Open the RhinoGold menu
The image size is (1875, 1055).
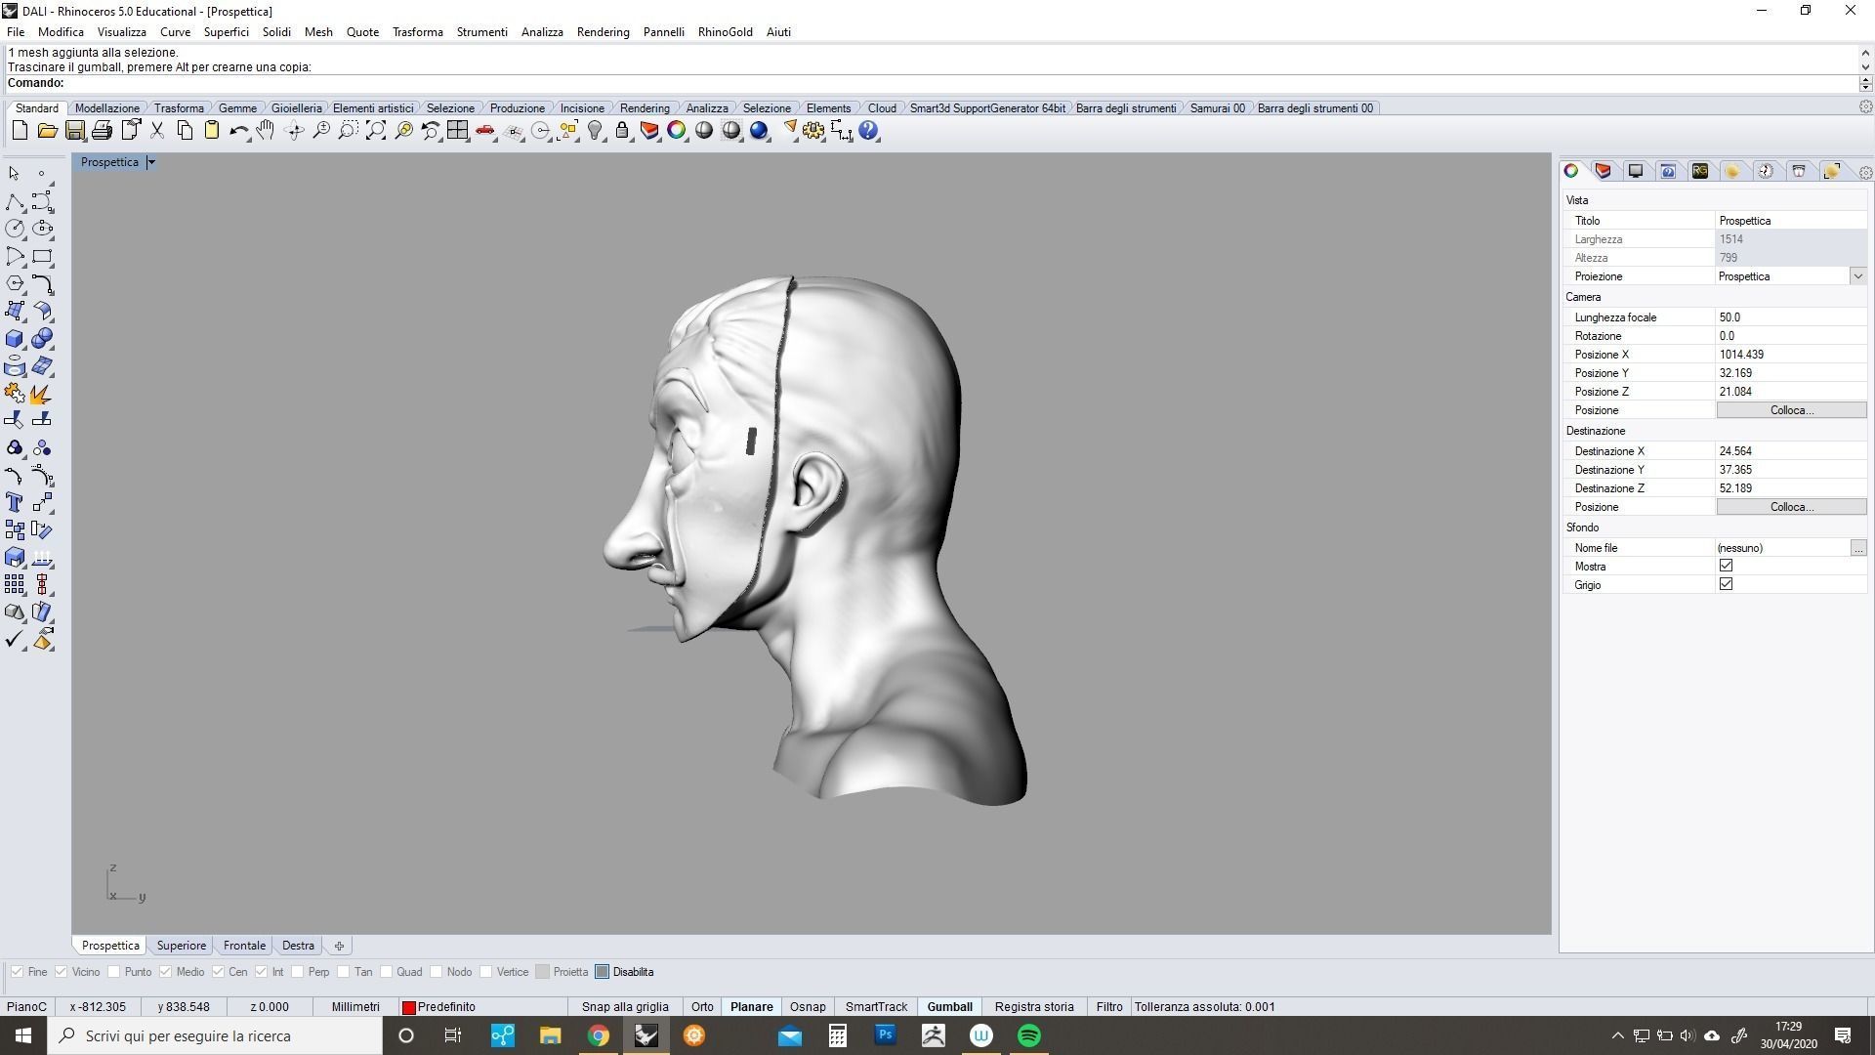(x=725, y=32)
